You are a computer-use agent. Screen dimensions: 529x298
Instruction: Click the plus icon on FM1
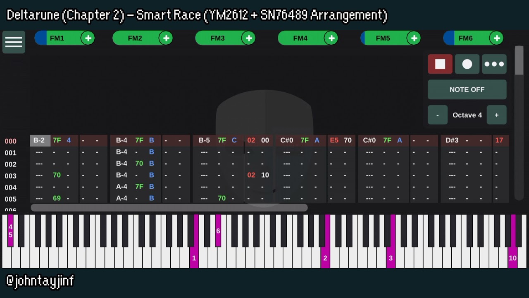pyautogui.click(x=88, y=38)
